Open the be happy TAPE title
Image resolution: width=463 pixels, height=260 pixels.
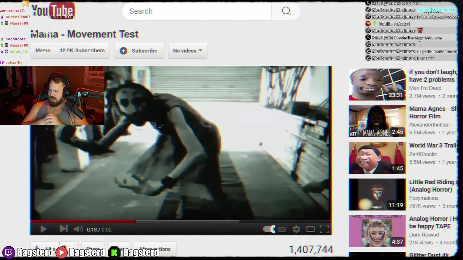(x=433, y=222)
